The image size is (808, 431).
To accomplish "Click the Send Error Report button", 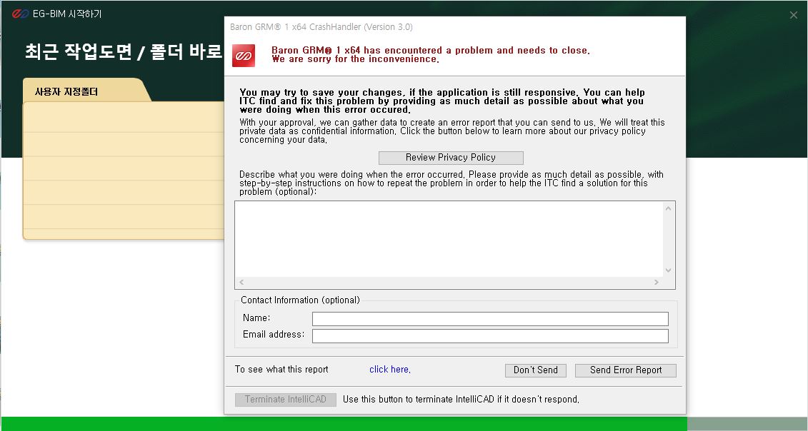I will tap(625, 370).
